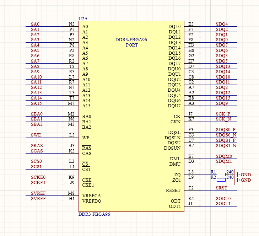This screenshot has width=259, height=236.
Task: Select the SRAS net label
Action: click(x=37, y=146)
